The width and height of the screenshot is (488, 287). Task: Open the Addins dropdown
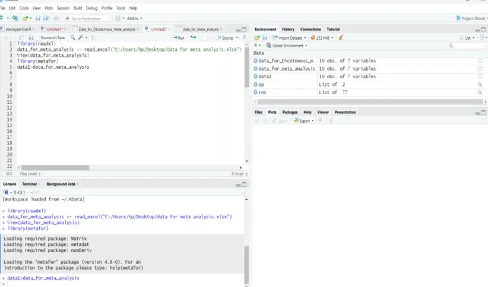pos(134,18)
